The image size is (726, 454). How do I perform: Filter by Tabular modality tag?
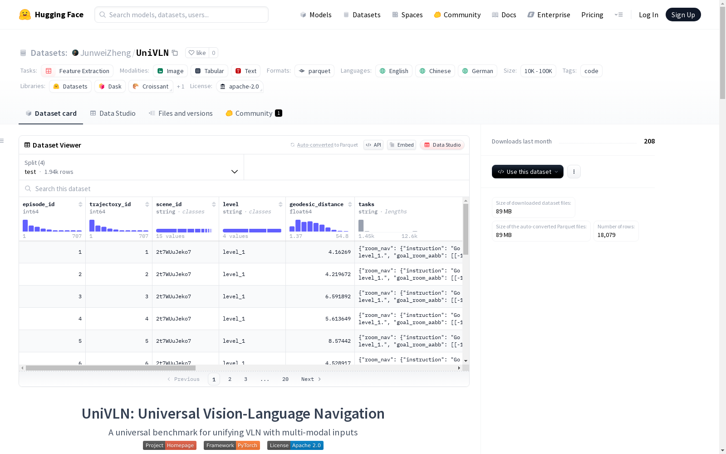pyautogui.click(x=209, y=71)
